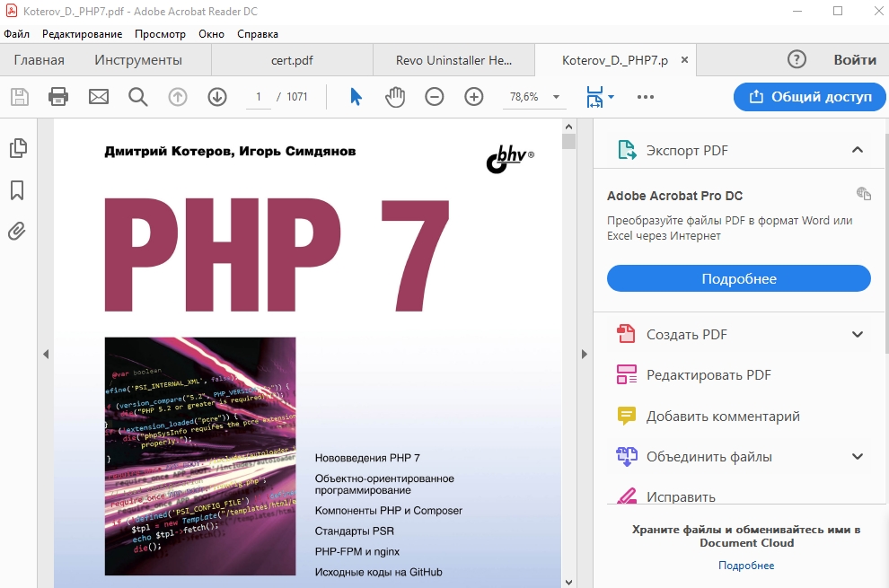
Task: Switch to the cert.pdf tab
Action: 292,60
